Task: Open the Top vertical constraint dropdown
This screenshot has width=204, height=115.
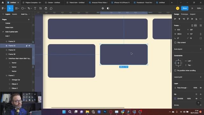Action: click(190, 65)
